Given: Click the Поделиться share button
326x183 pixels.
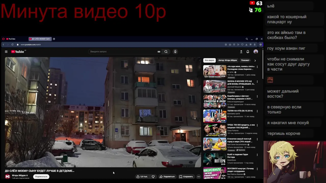Looking at the screenshot, I should coord(167,177).
